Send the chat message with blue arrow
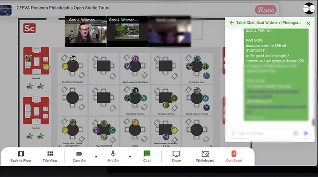318x177 pixels. pos(306,133)
